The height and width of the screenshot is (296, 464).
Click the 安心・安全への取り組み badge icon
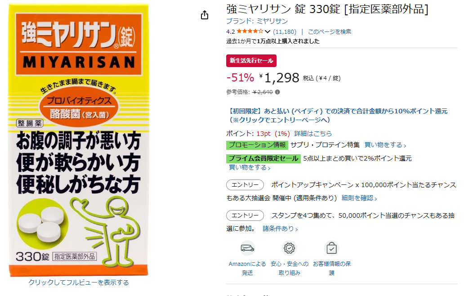click(289, 248)
